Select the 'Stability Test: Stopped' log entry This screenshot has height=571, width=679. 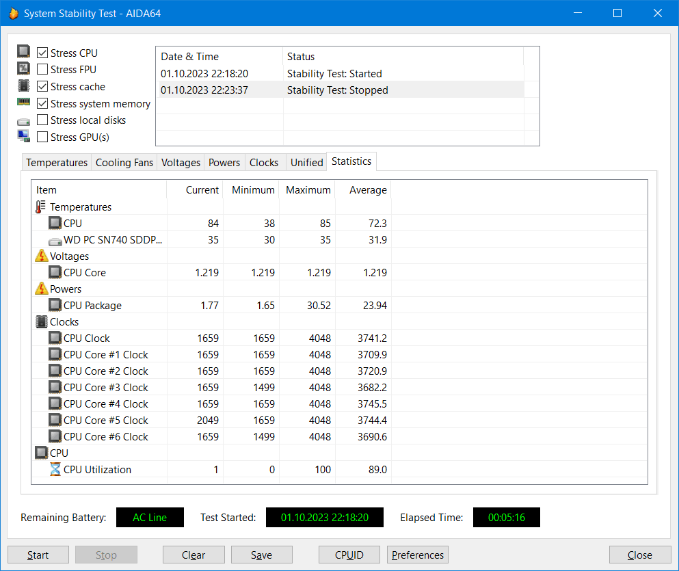[x=340, y=90]
